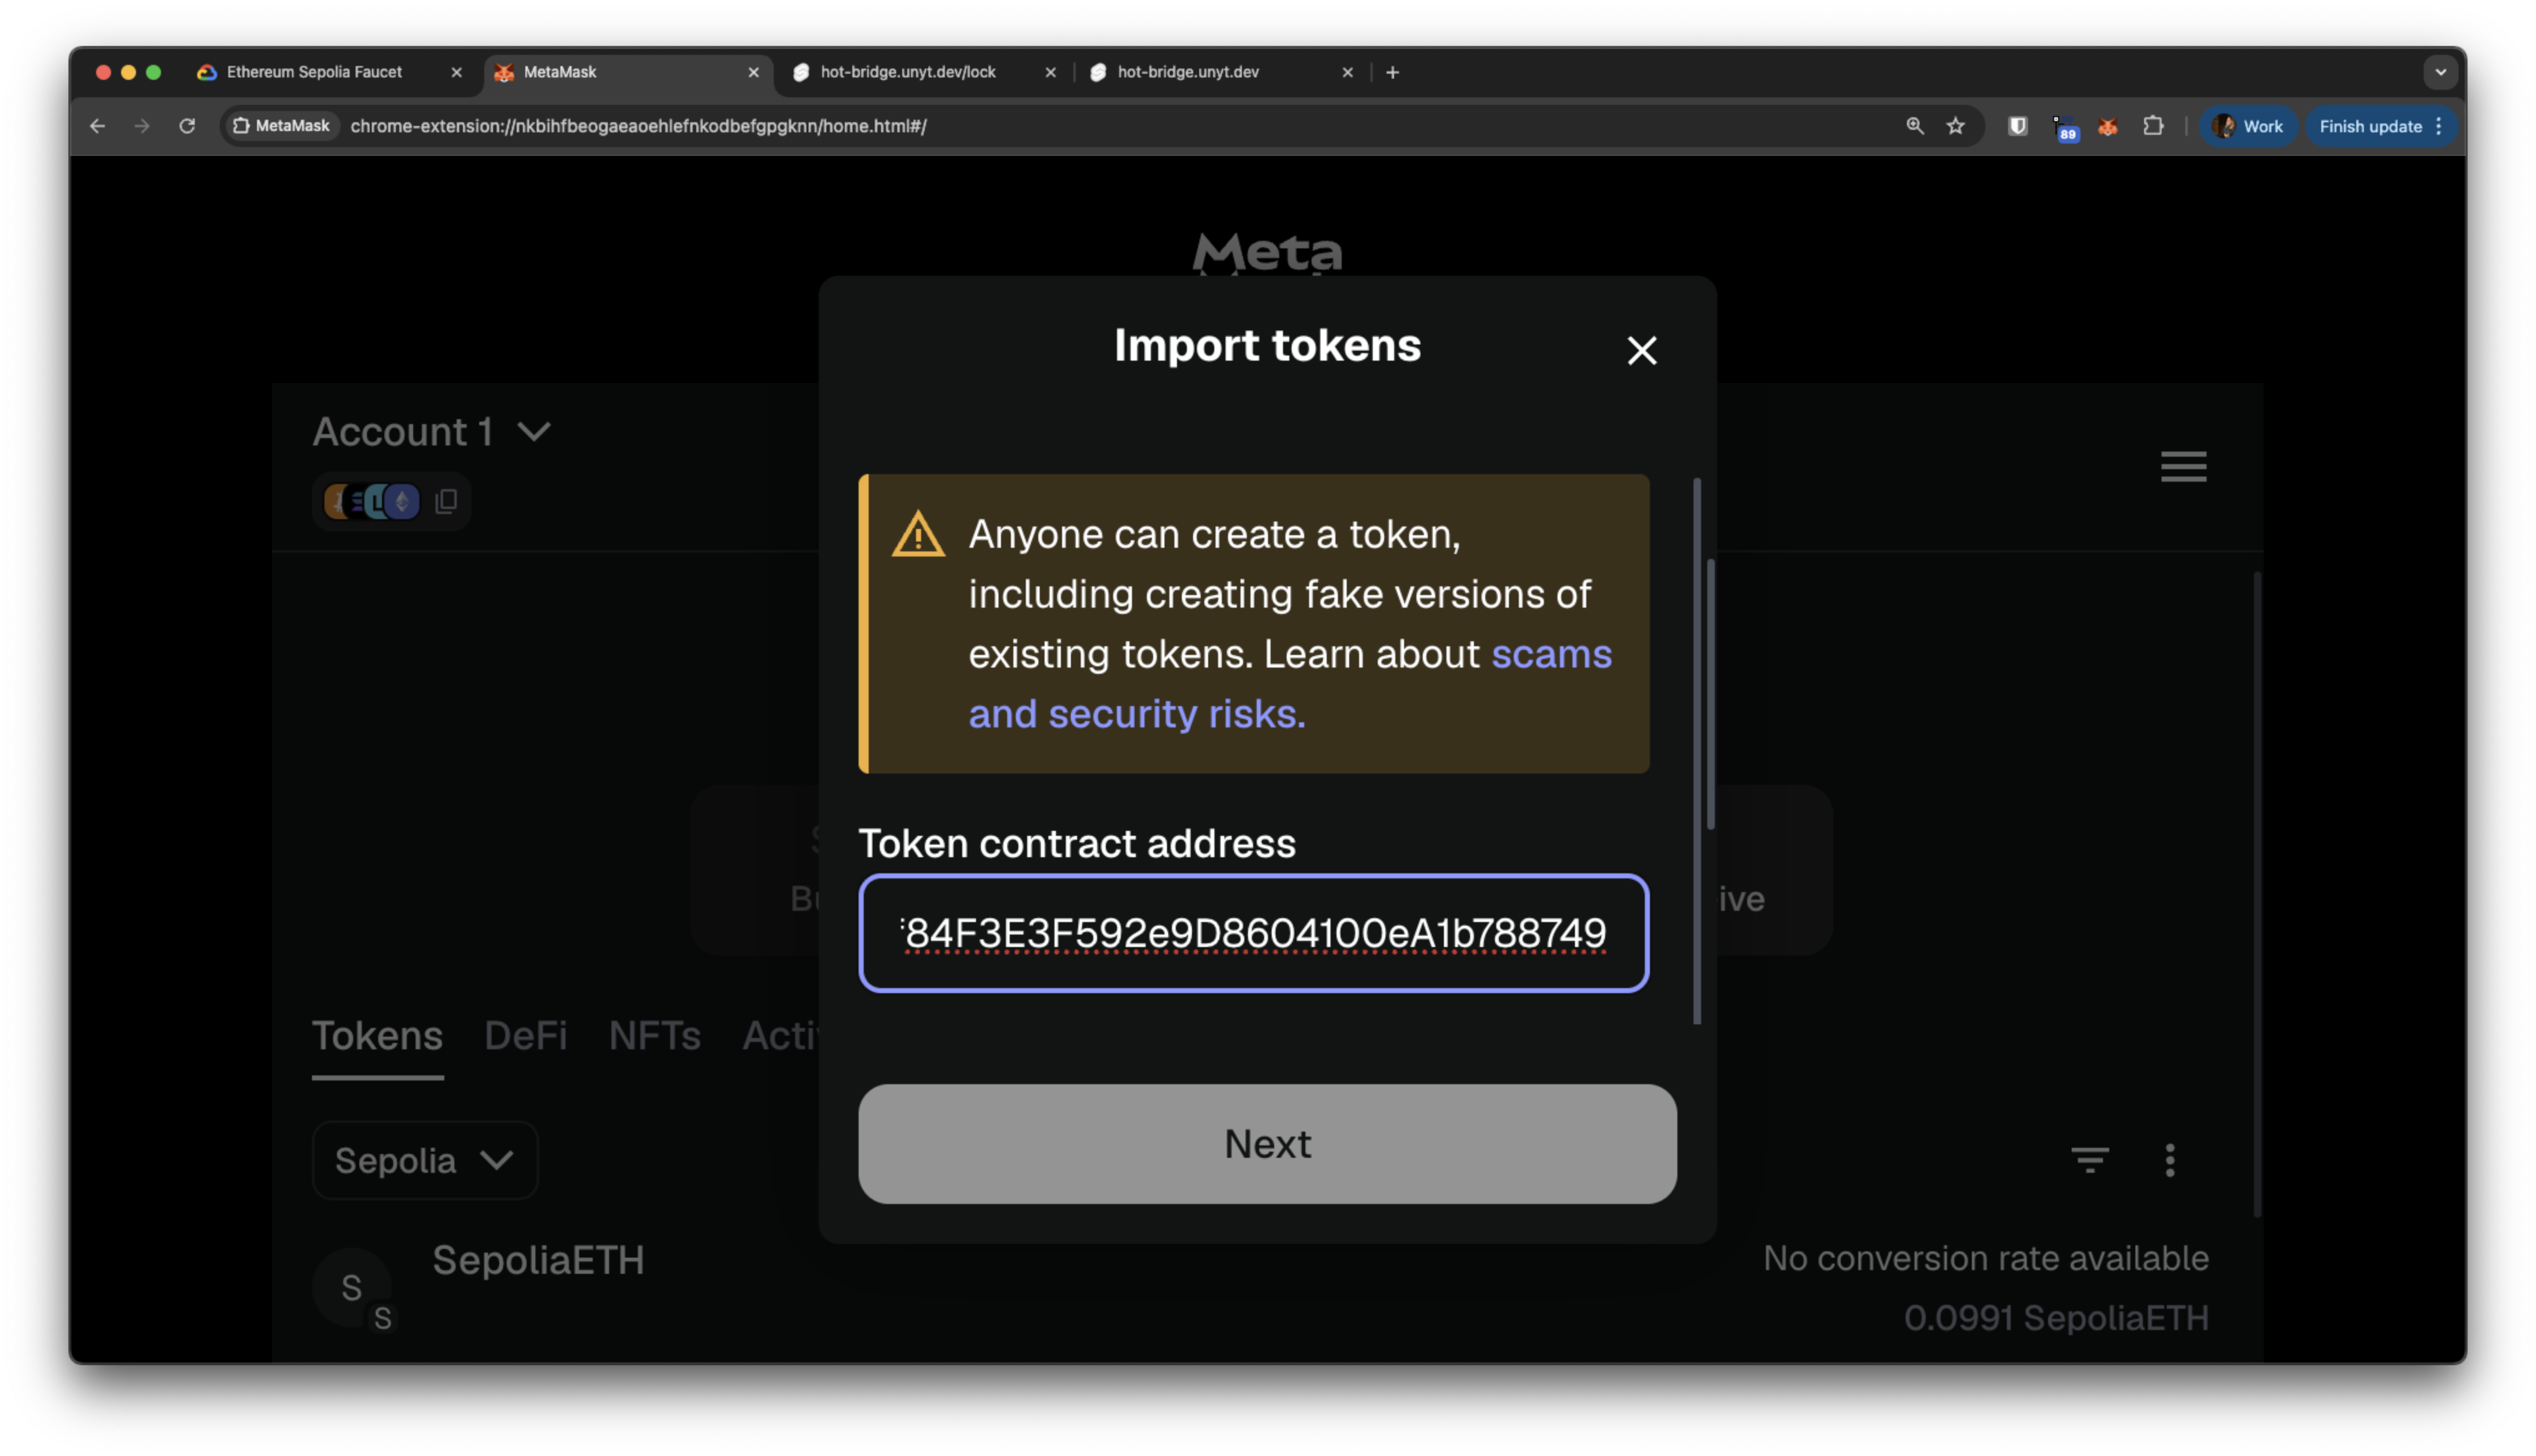Click the tab search chevron at top right
Image resolution: width=2536 pixels, height=1456 pixels.
point(2440,71)
